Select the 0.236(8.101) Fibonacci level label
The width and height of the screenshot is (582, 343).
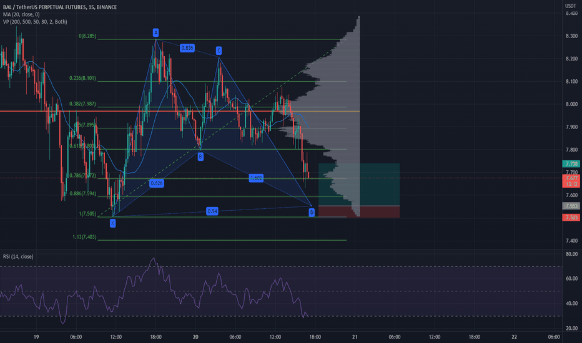[82, 78]
